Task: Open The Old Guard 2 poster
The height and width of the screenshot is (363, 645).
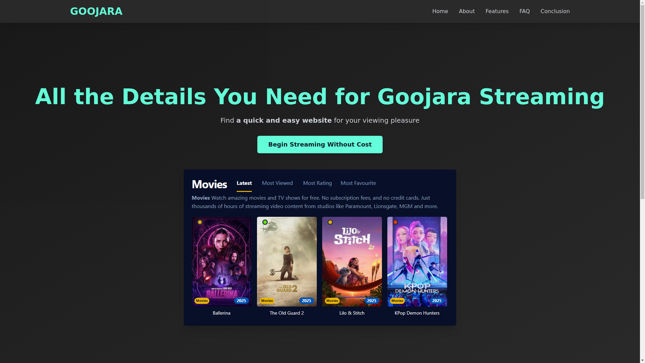Action: pos(287,261)
